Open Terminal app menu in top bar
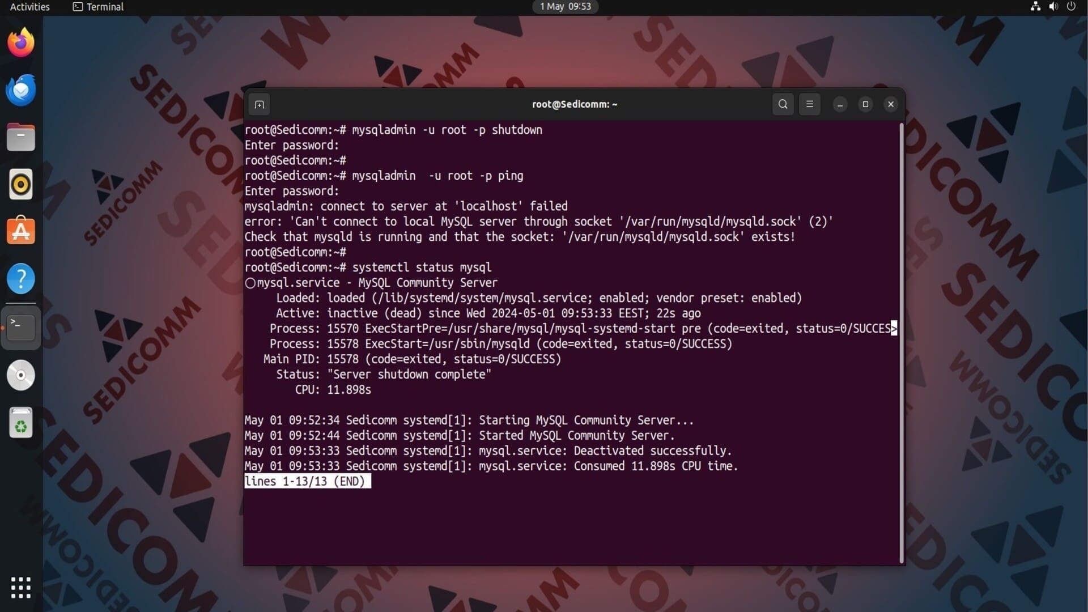 point(98,7)
